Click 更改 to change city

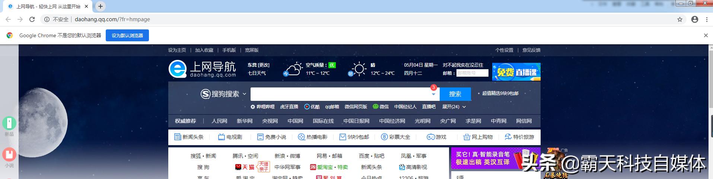[264, 65]
